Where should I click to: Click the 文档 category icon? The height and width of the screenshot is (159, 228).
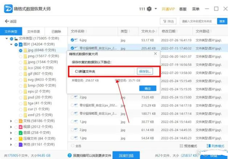point(21,121)
